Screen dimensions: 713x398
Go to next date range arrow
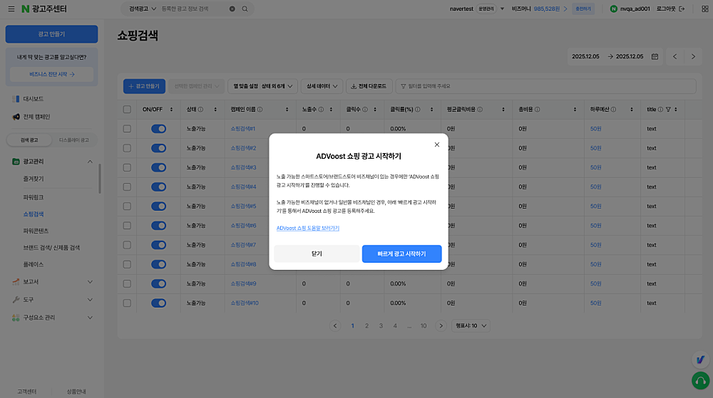coord(693,57)
